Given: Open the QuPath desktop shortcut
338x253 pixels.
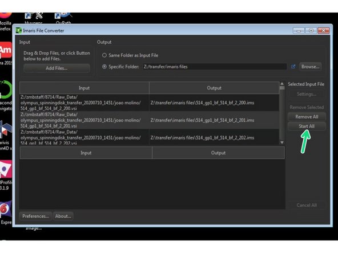Looking at the screenshot, I should tap(63, 18).
